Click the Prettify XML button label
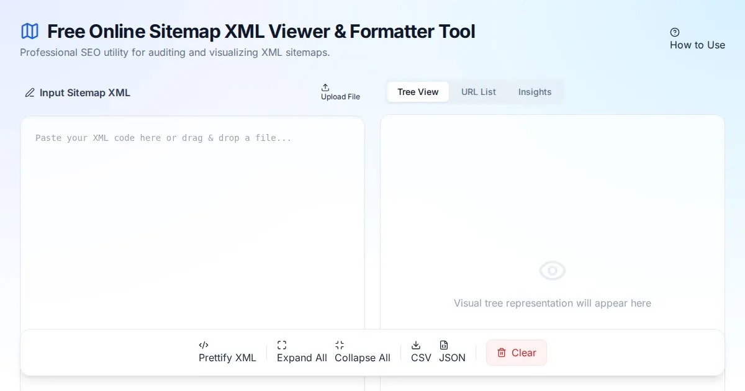This screenshot has width=745, height=391. [x=227, y=358]
